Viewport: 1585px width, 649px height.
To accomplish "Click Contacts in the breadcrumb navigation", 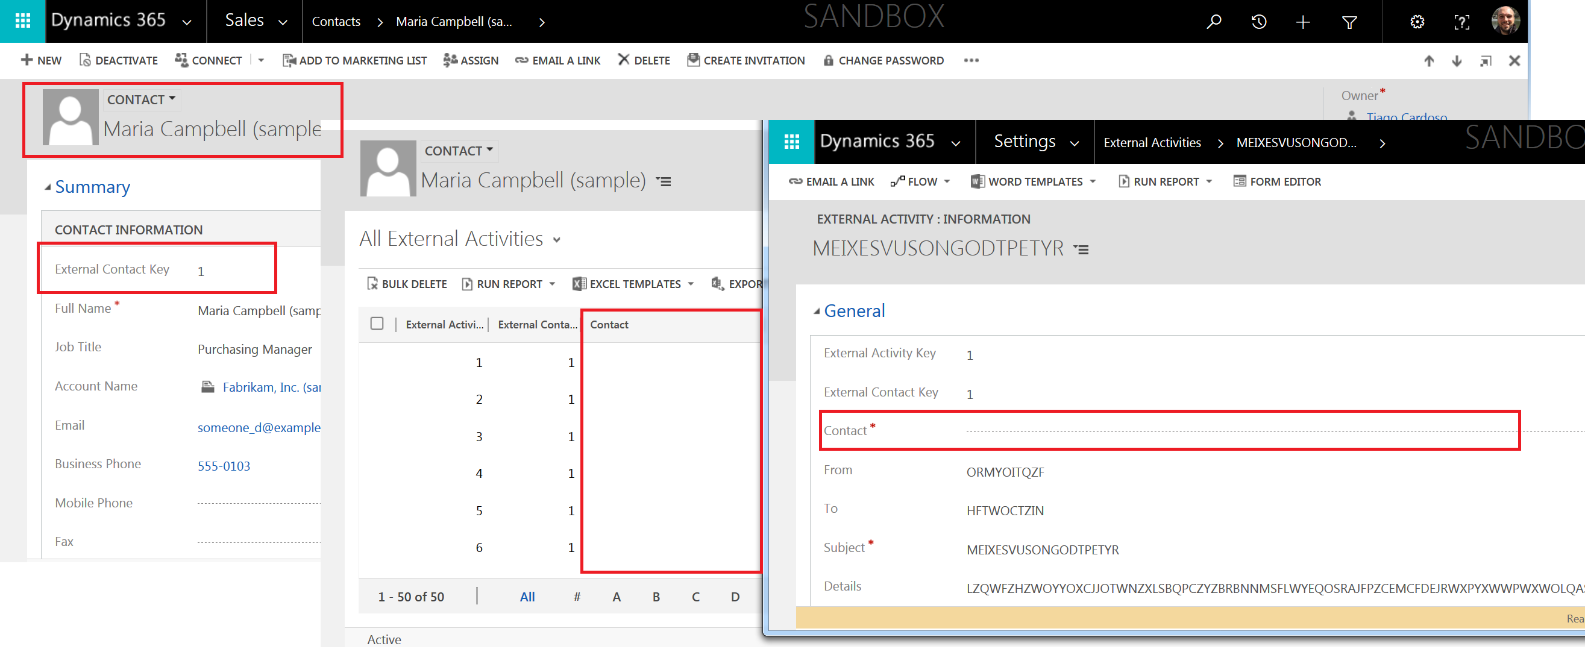I will pyautogui.click(x=336, y=22).
